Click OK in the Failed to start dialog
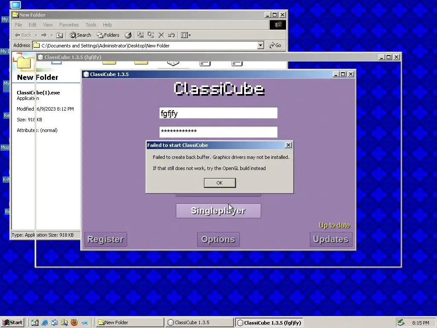This screenshot has width=437, height=328. 220,183
